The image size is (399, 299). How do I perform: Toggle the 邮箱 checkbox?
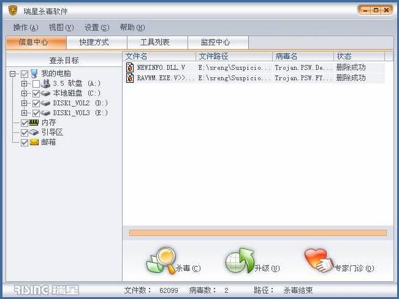(x=25, y=143)
